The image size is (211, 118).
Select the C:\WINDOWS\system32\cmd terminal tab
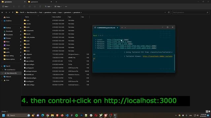point(106,28)
